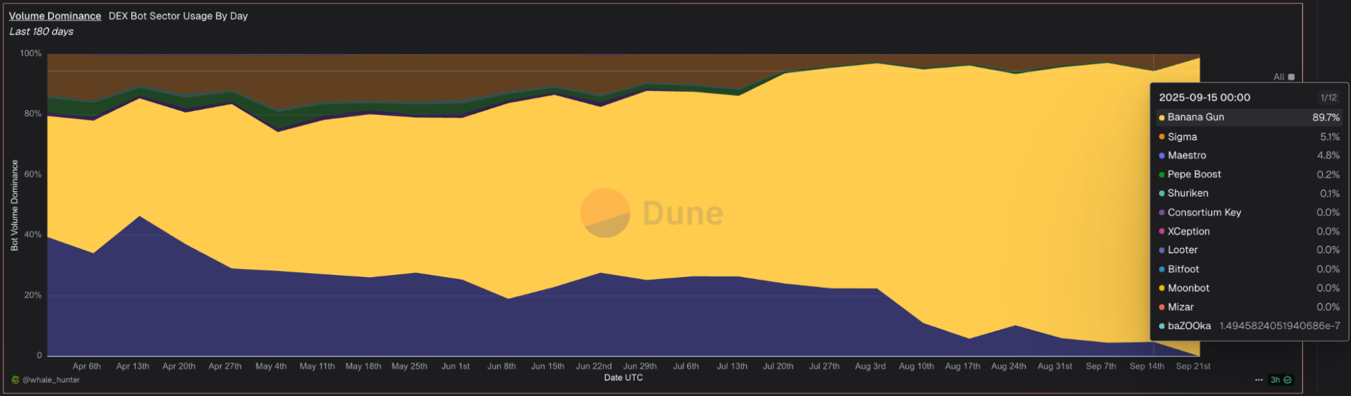Image resolution: width=1351 pixels, height=396 pixels.
Task: Click the Sep 14th date label
Action: click(x=1147, y=366)
